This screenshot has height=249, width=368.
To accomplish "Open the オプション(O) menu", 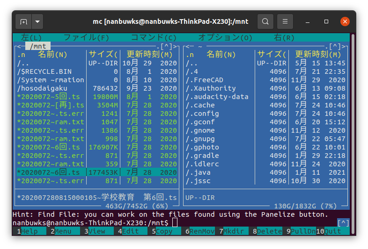I will [x=225, y=37].
